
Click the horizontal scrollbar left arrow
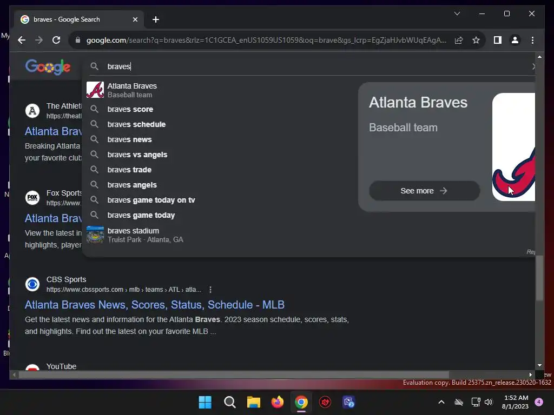tap(14, 375)
